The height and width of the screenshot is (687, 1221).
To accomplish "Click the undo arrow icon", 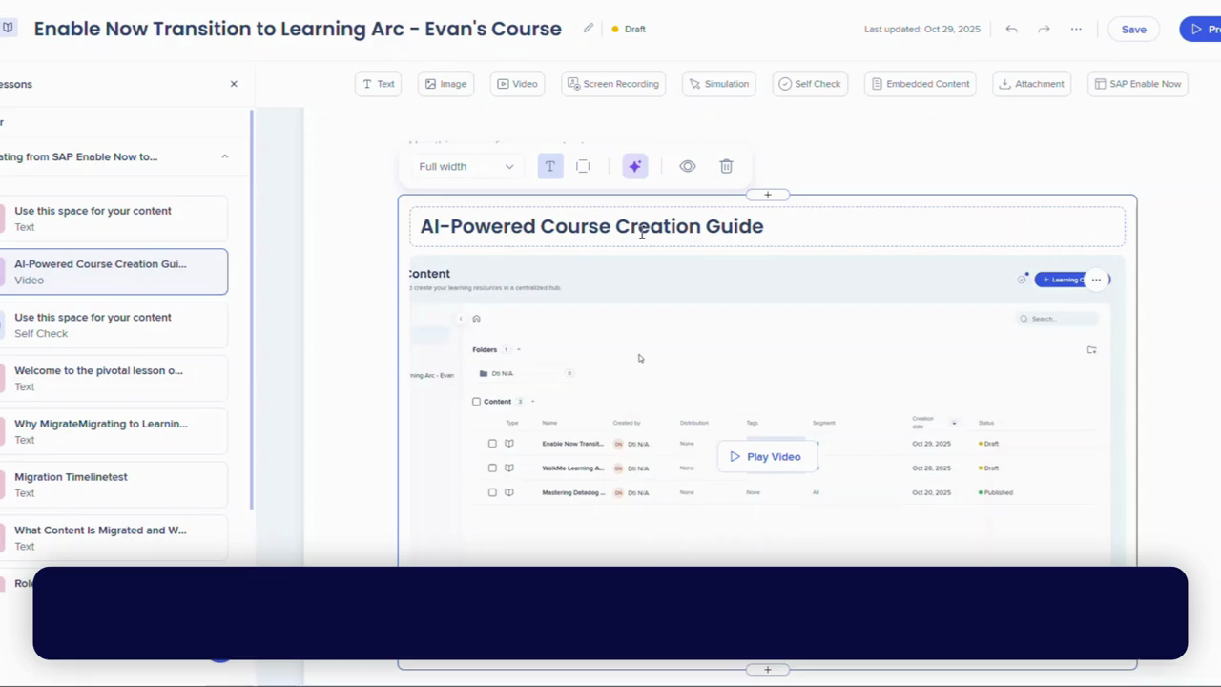I will point(1011,30).
